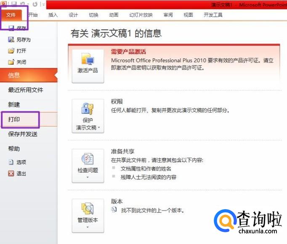The width and height of the screenshot is (287, 244).
Task: Open the 帮助 help page
Action: tap(14, 149)
